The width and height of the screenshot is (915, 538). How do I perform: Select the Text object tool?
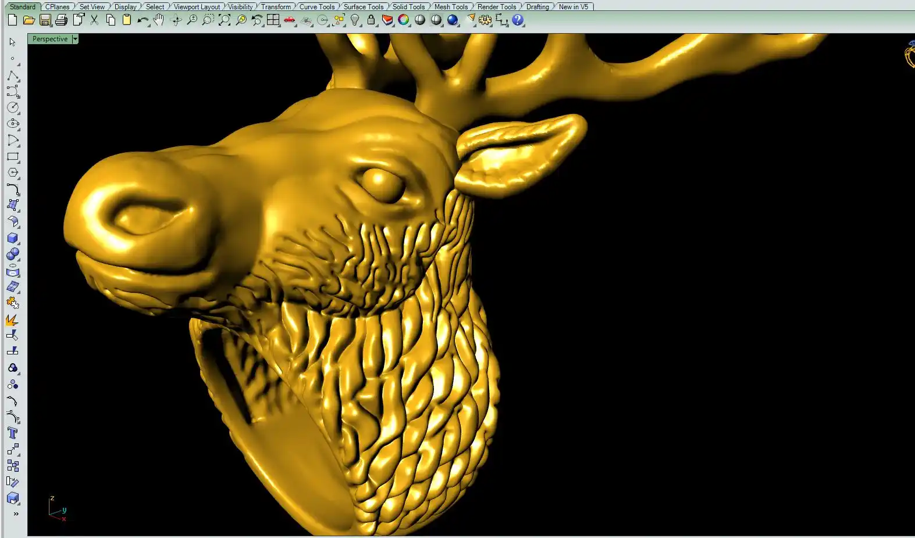pos(13,433)
